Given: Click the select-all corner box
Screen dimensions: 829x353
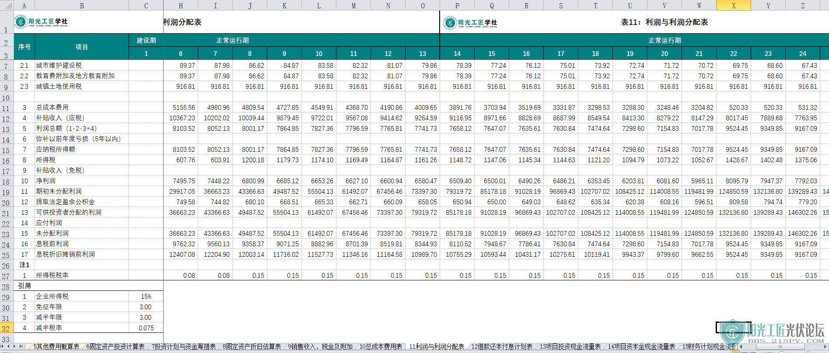Looking at the screenshot, I should [7, 5].
